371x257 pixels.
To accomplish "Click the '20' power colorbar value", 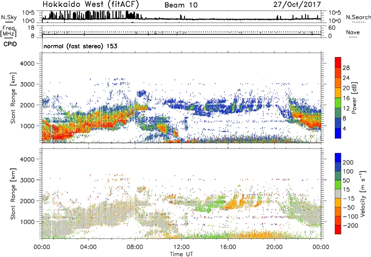I will 346,88.
